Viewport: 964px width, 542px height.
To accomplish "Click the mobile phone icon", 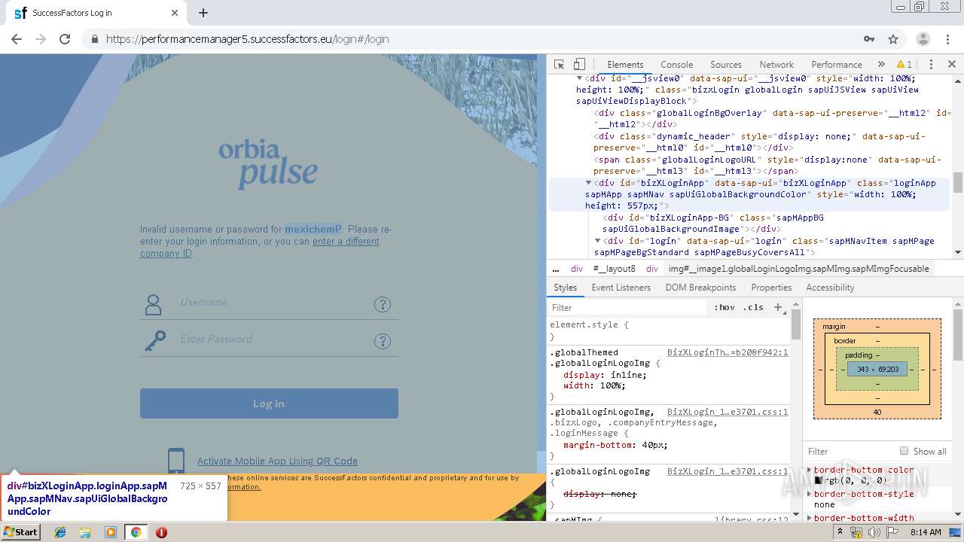I will coord(176,461).
